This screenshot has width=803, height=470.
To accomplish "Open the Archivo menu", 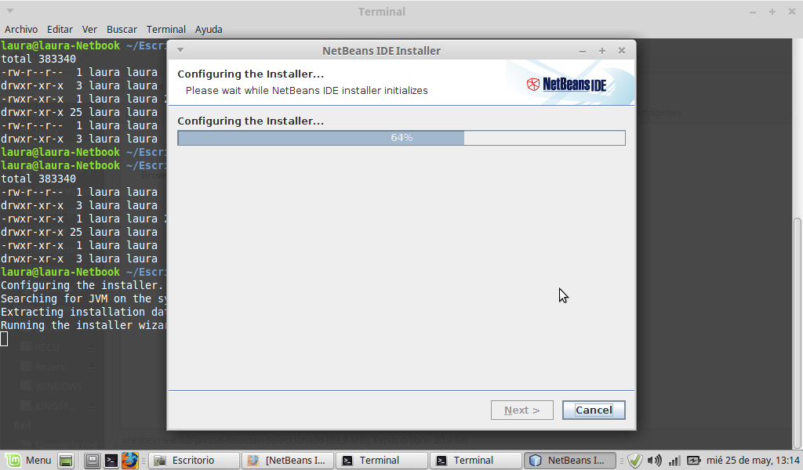I will [x=21, y=29].
